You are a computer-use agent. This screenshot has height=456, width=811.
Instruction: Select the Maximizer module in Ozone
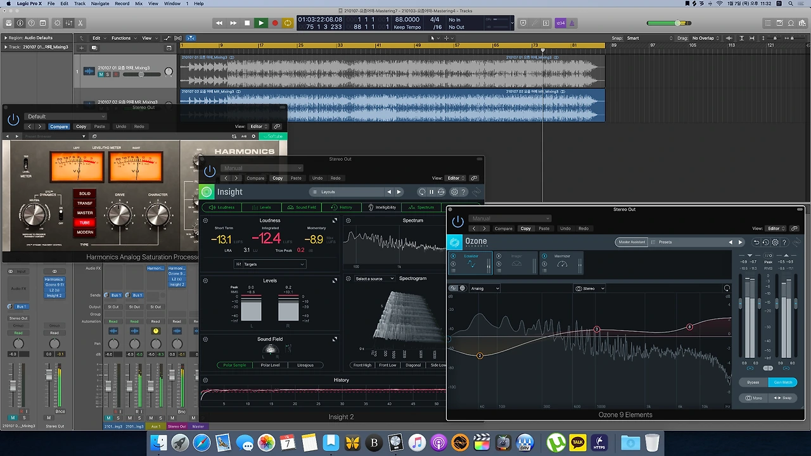561,263
